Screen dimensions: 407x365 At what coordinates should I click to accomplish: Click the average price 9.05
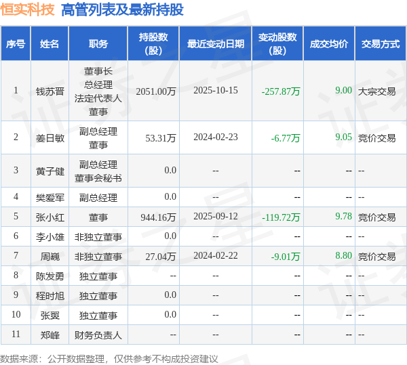(343, 137)
